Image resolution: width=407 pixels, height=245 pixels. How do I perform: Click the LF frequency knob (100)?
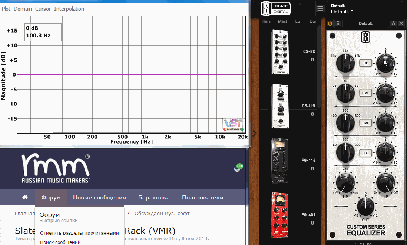345,152
